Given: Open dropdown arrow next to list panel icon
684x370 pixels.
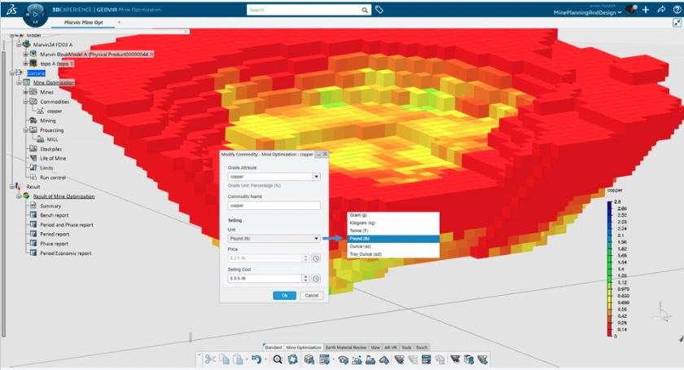Looking at the screenshot, I should (333, 359).
